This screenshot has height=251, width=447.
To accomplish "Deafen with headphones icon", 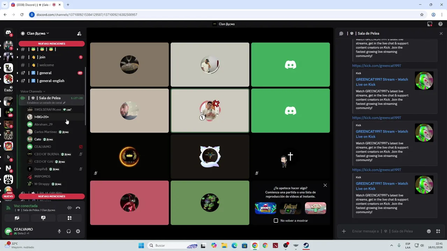I will 69,231.
